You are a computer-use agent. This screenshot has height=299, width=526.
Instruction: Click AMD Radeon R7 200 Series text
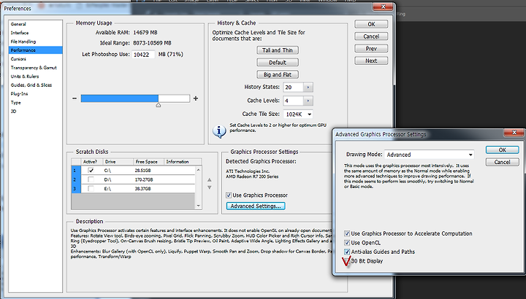click(x=252, y=176)
